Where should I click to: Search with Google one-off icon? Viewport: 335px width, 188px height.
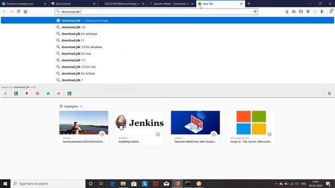click(5, 93)
